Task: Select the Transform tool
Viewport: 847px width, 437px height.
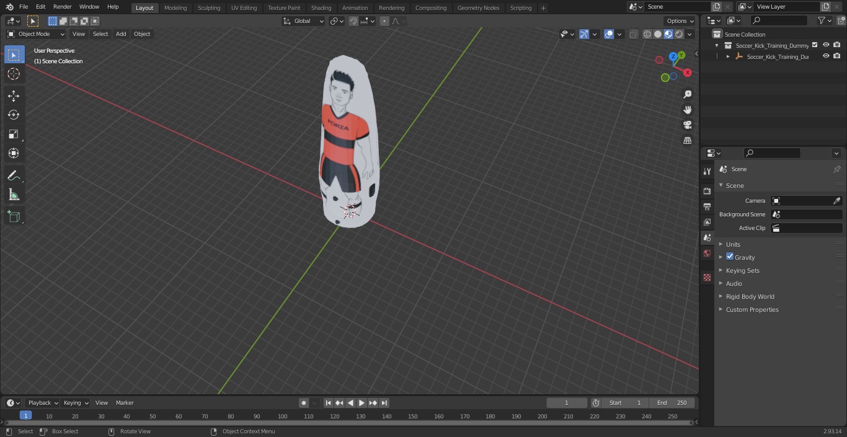Action: (x=14, y=153)
